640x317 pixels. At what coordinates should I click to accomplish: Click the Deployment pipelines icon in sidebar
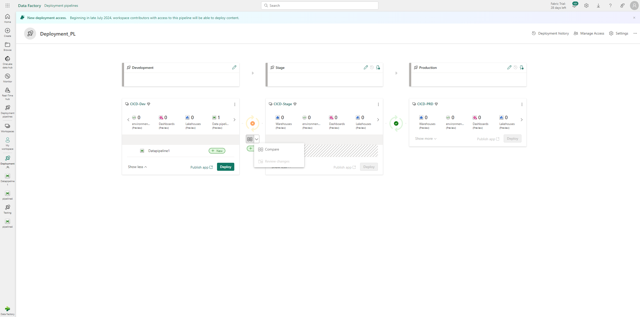8,108
